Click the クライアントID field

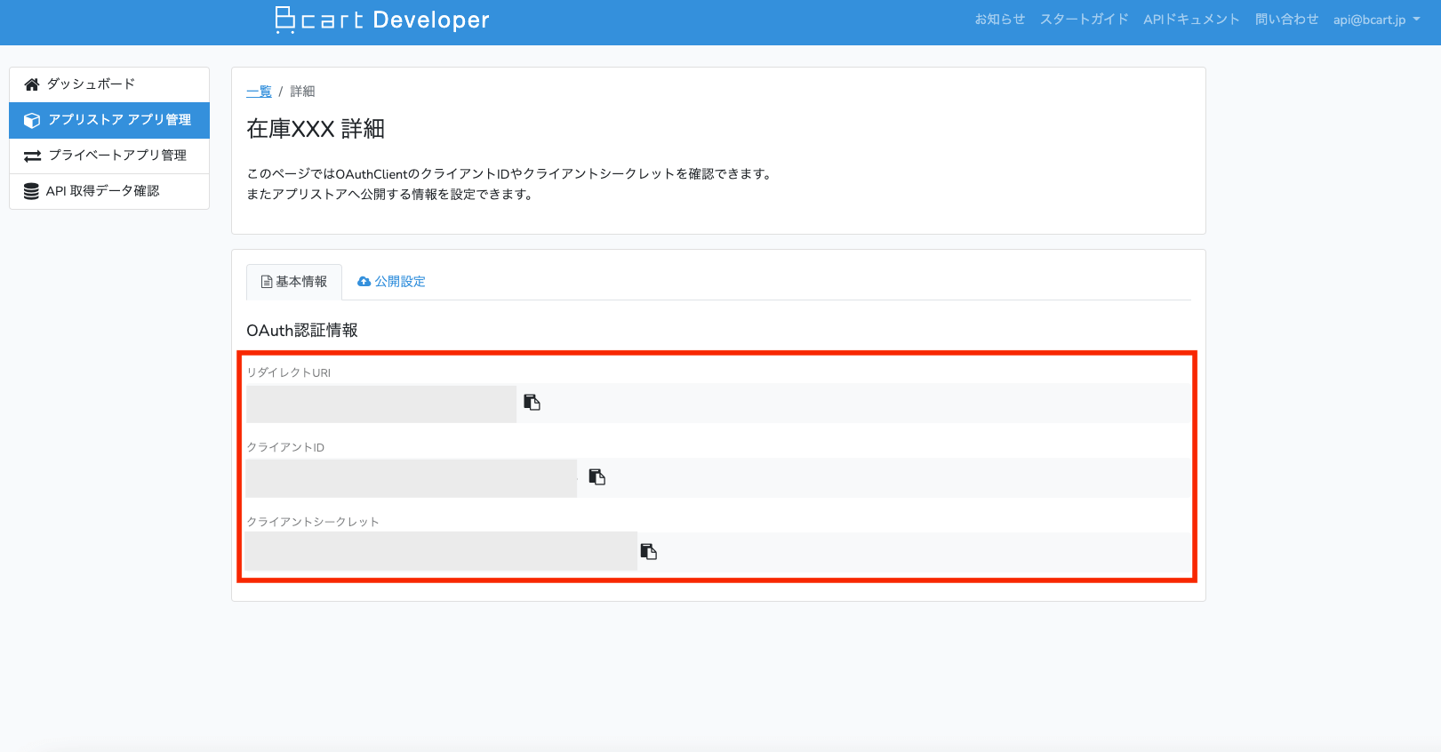pos(412,478)
